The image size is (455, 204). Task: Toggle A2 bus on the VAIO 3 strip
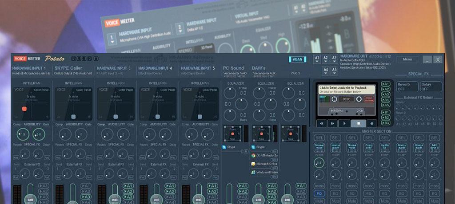tap(301, 191)
